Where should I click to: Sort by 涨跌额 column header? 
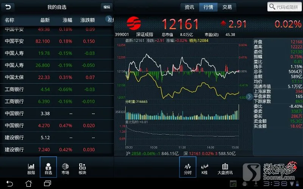coord(87,20)
